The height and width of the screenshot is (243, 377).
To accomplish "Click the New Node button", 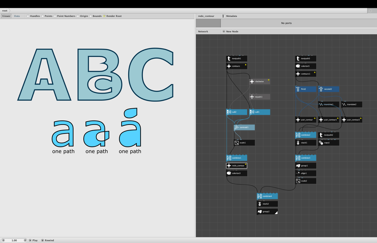I will [230, 32].
